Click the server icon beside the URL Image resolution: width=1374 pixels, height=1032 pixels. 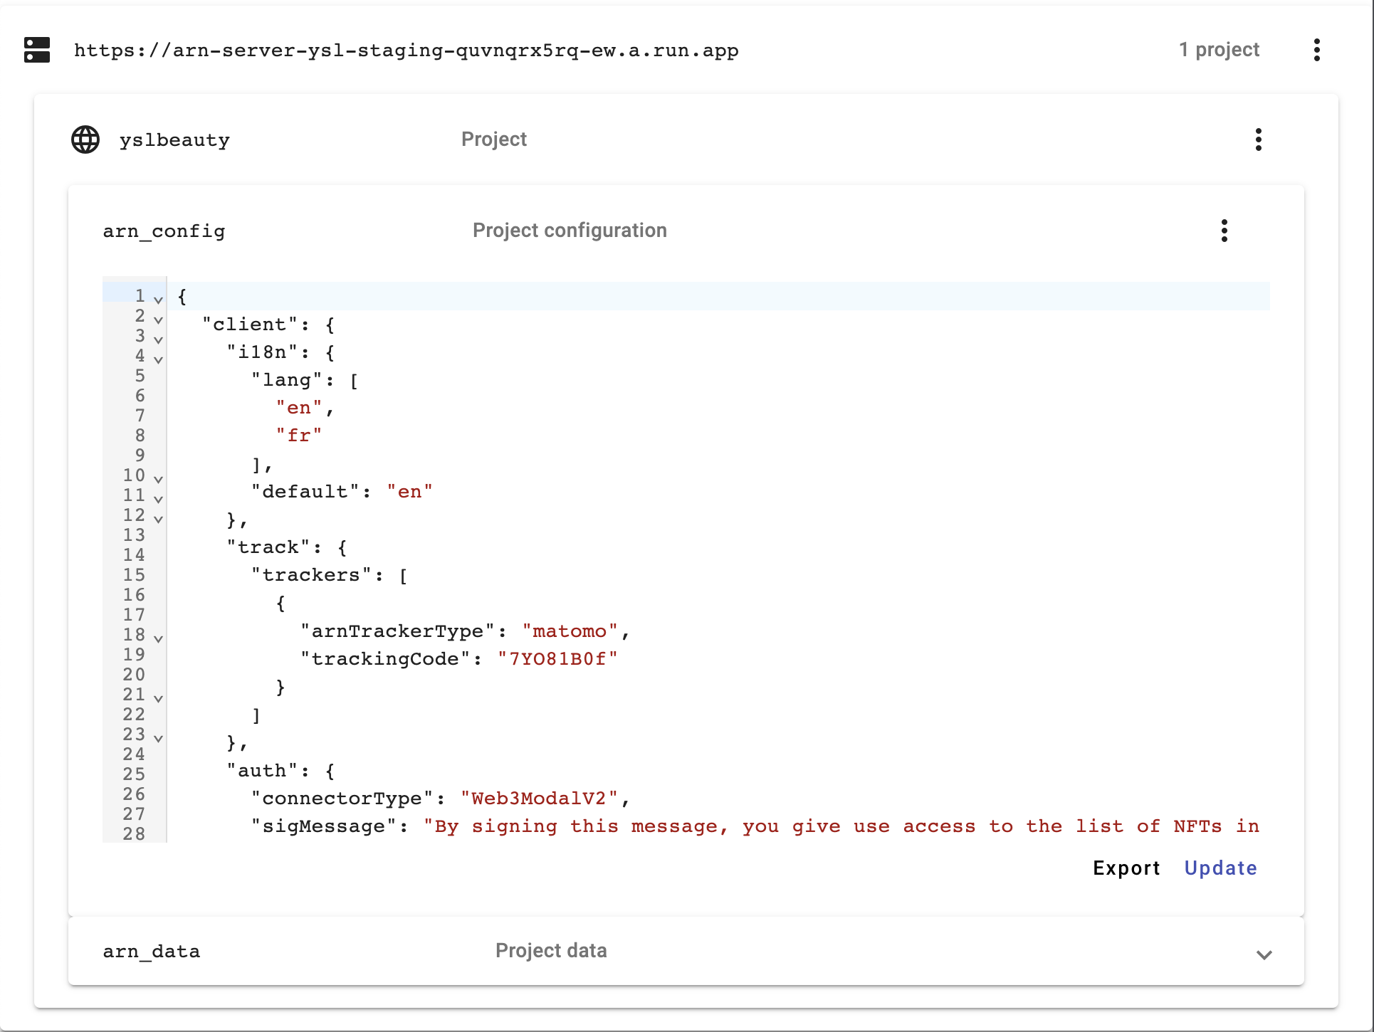pyautogui.click(x=37, y=50)
